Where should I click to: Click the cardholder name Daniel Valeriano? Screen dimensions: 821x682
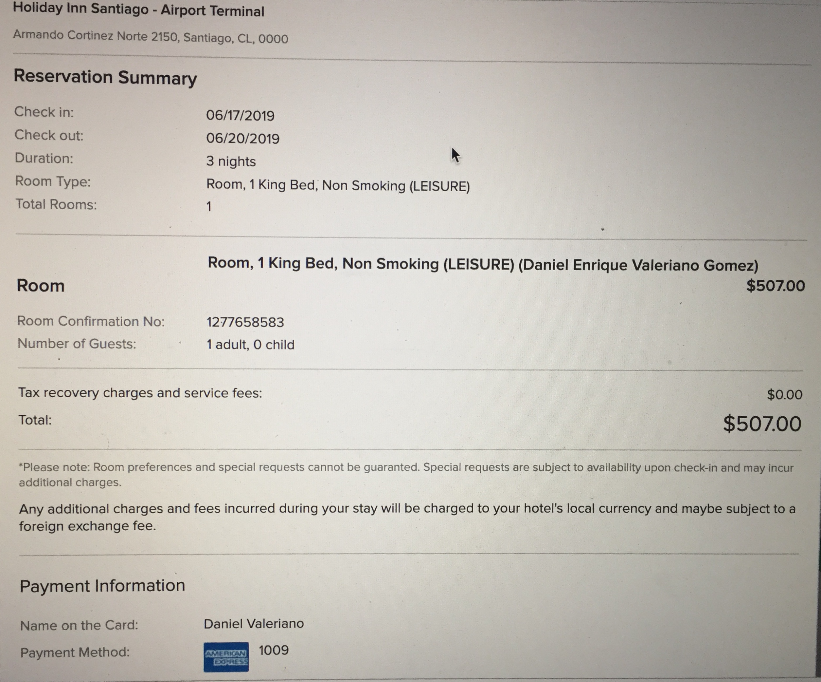click(x=254, y=623)
